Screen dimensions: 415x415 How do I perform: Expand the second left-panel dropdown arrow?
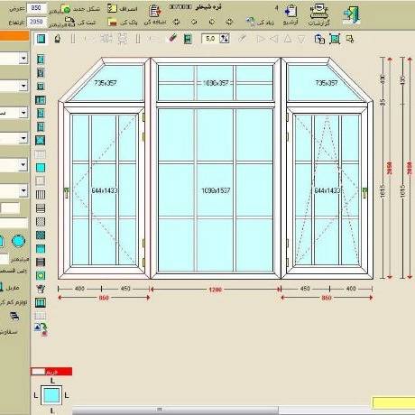pyautogui.click(x=23, y=86)
